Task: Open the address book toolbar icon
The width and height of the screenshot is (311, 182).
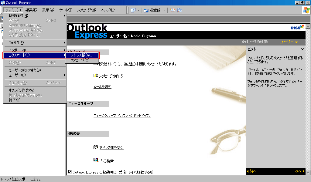Action: 173,10
